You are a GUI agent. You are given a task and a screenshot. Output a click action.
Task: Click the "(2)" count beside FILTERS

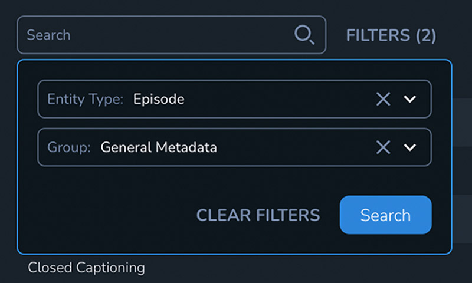point(425,35)
